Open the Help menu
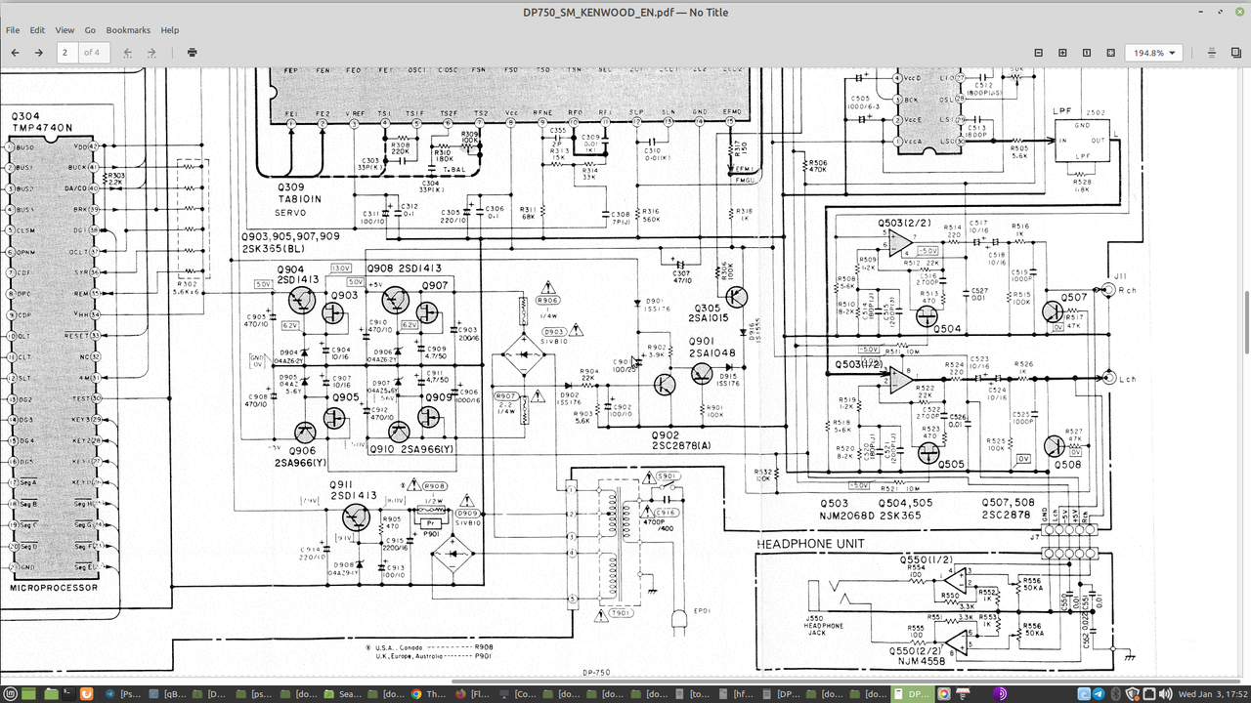The width and height of the screenshot is (1251, 703). click(170, 30)
